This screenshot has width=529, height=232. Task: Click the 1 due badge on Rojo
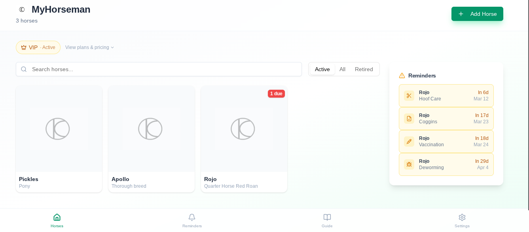point(276,94)
